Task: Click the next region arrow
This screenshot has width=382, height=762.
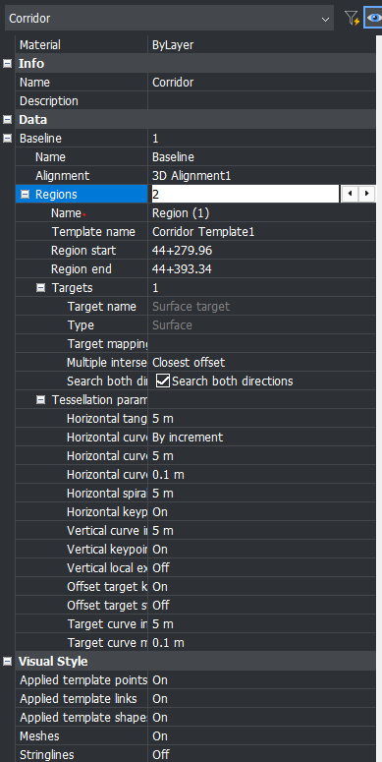Action: pos(366,195)
